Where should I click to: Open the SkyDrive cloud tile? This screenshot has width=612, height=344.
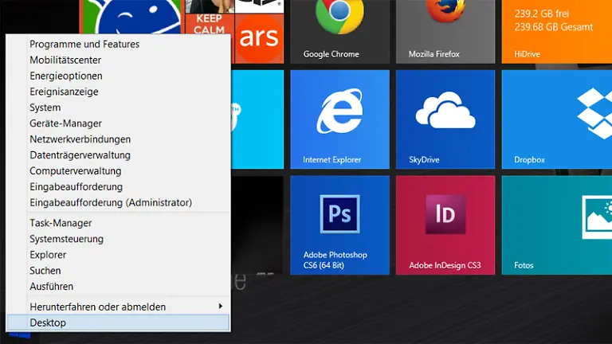pyautogui.click(x=445, y=119)
